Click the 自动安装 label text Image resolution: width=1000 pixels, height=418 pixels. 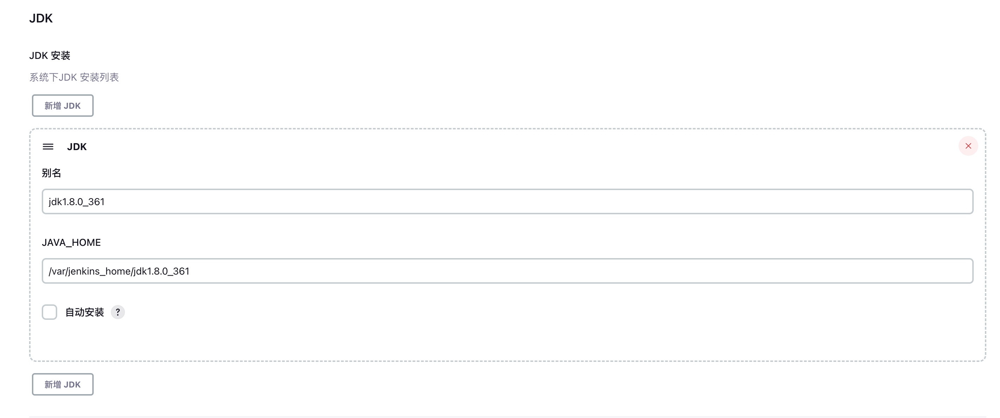click(85, 312)
